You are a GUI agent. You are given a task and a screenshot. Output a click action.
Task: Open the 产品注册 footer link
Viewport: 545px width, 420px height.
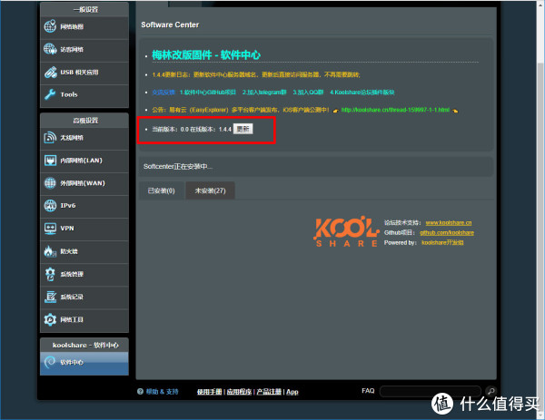pyautogui.click(x=269, y=392)
